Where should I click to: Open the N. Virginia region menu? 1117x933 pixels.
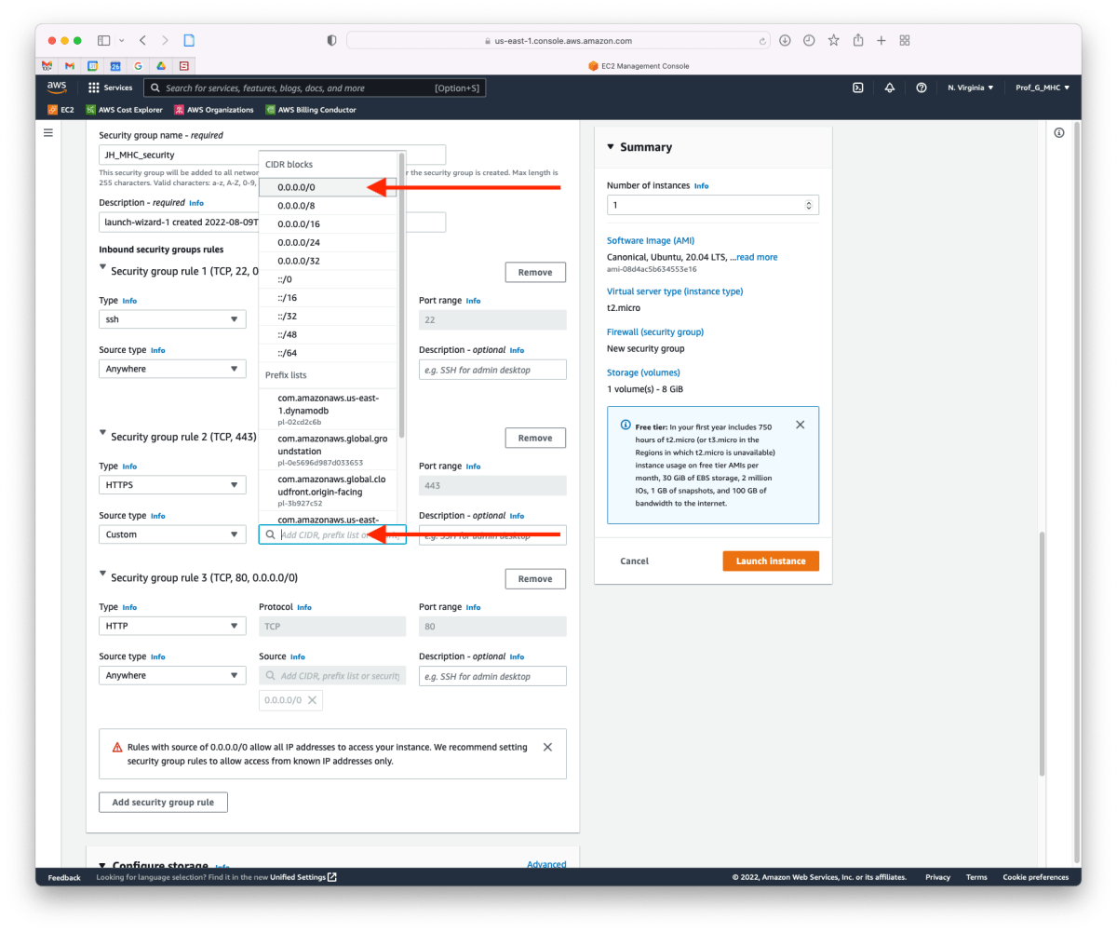971,88
